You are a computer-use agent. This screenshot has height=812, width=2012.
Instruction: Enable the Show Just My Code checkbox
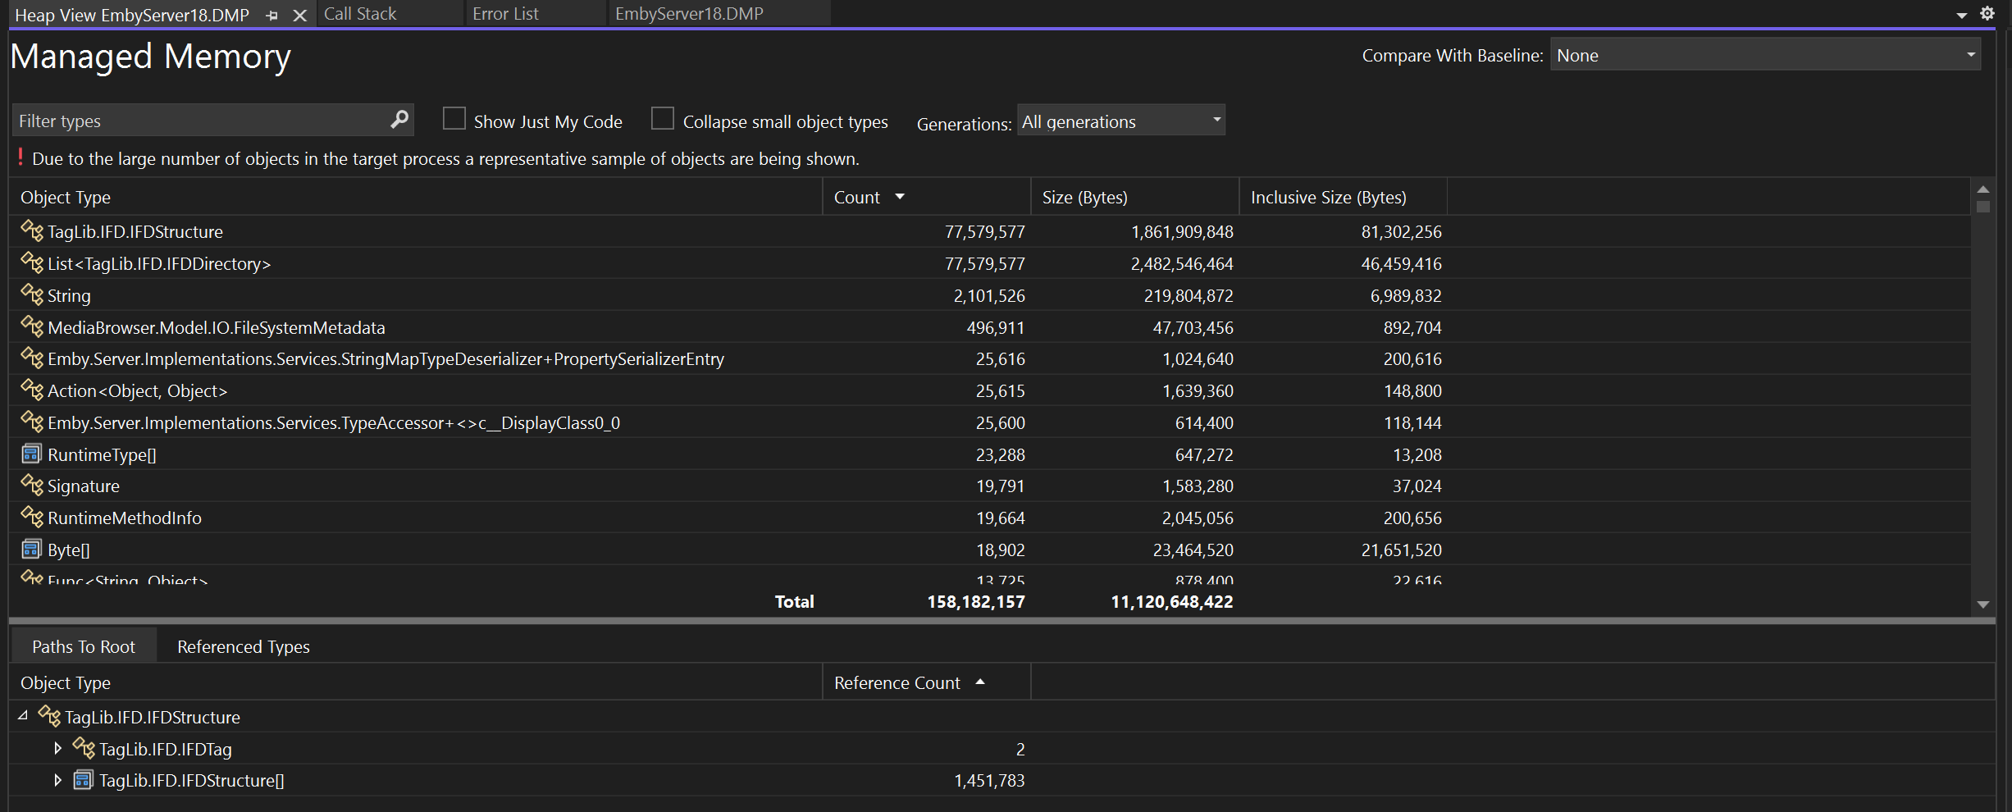tap(454, 119)
